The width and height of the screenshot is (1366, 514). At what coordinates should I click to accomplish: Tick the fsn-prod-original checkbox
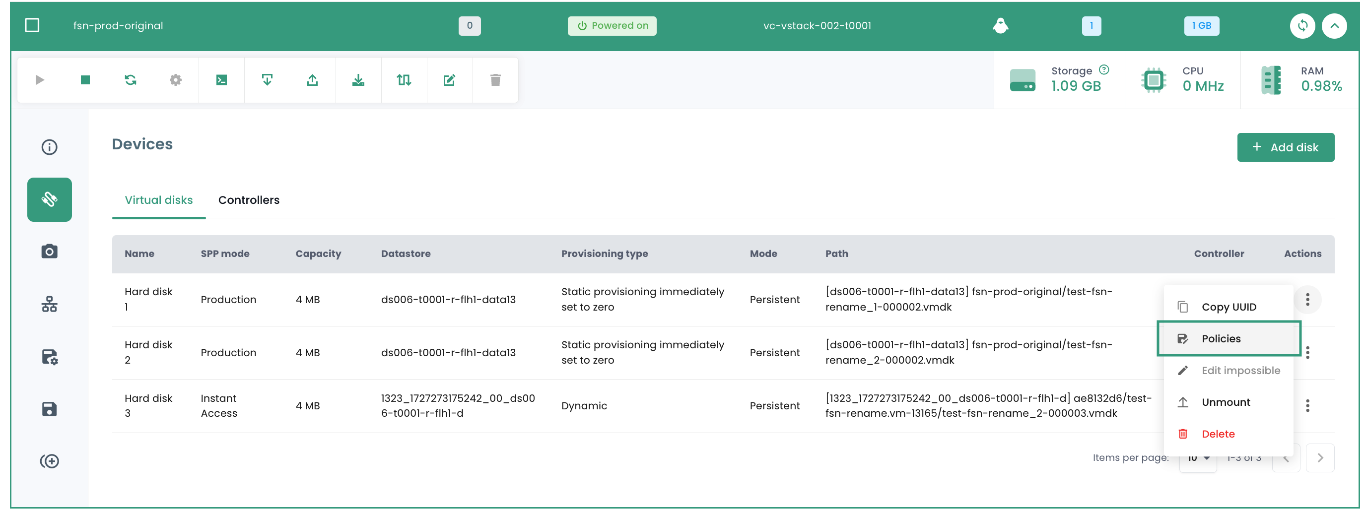(32, 25)
